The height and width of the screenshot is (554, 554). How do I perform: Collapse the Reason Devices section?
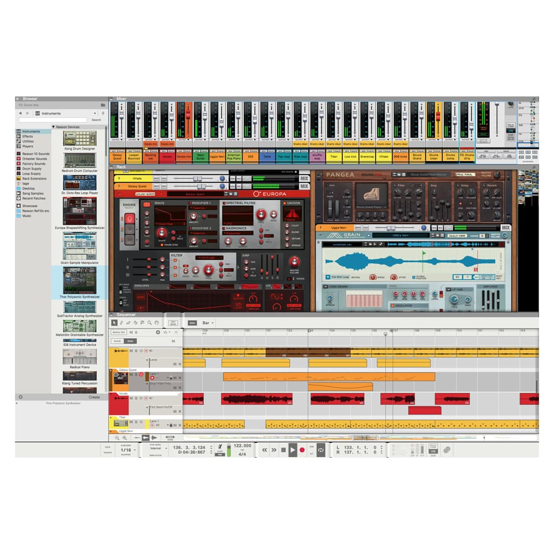[x=53, y=127]
